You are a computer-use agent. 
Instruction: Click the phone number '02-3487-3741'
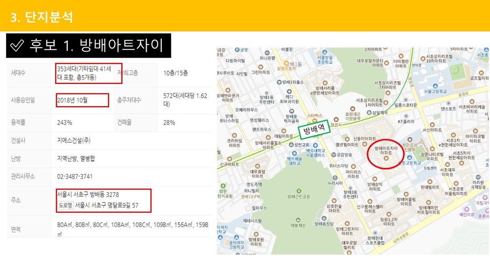point(75,176)
